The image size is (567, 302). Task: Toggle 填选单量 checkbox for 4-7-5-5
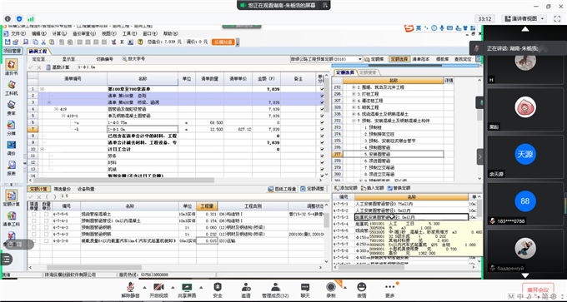33,214
